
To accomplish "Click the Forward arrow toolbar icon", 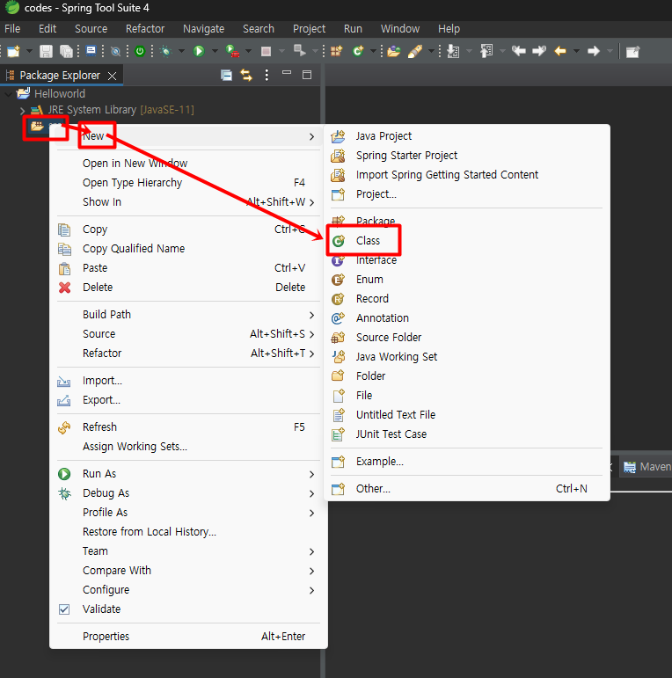I will 594,52.
